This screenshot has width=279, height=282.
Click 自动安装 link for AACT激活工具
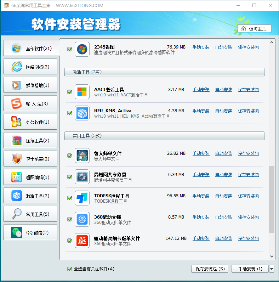coord(224,90)
